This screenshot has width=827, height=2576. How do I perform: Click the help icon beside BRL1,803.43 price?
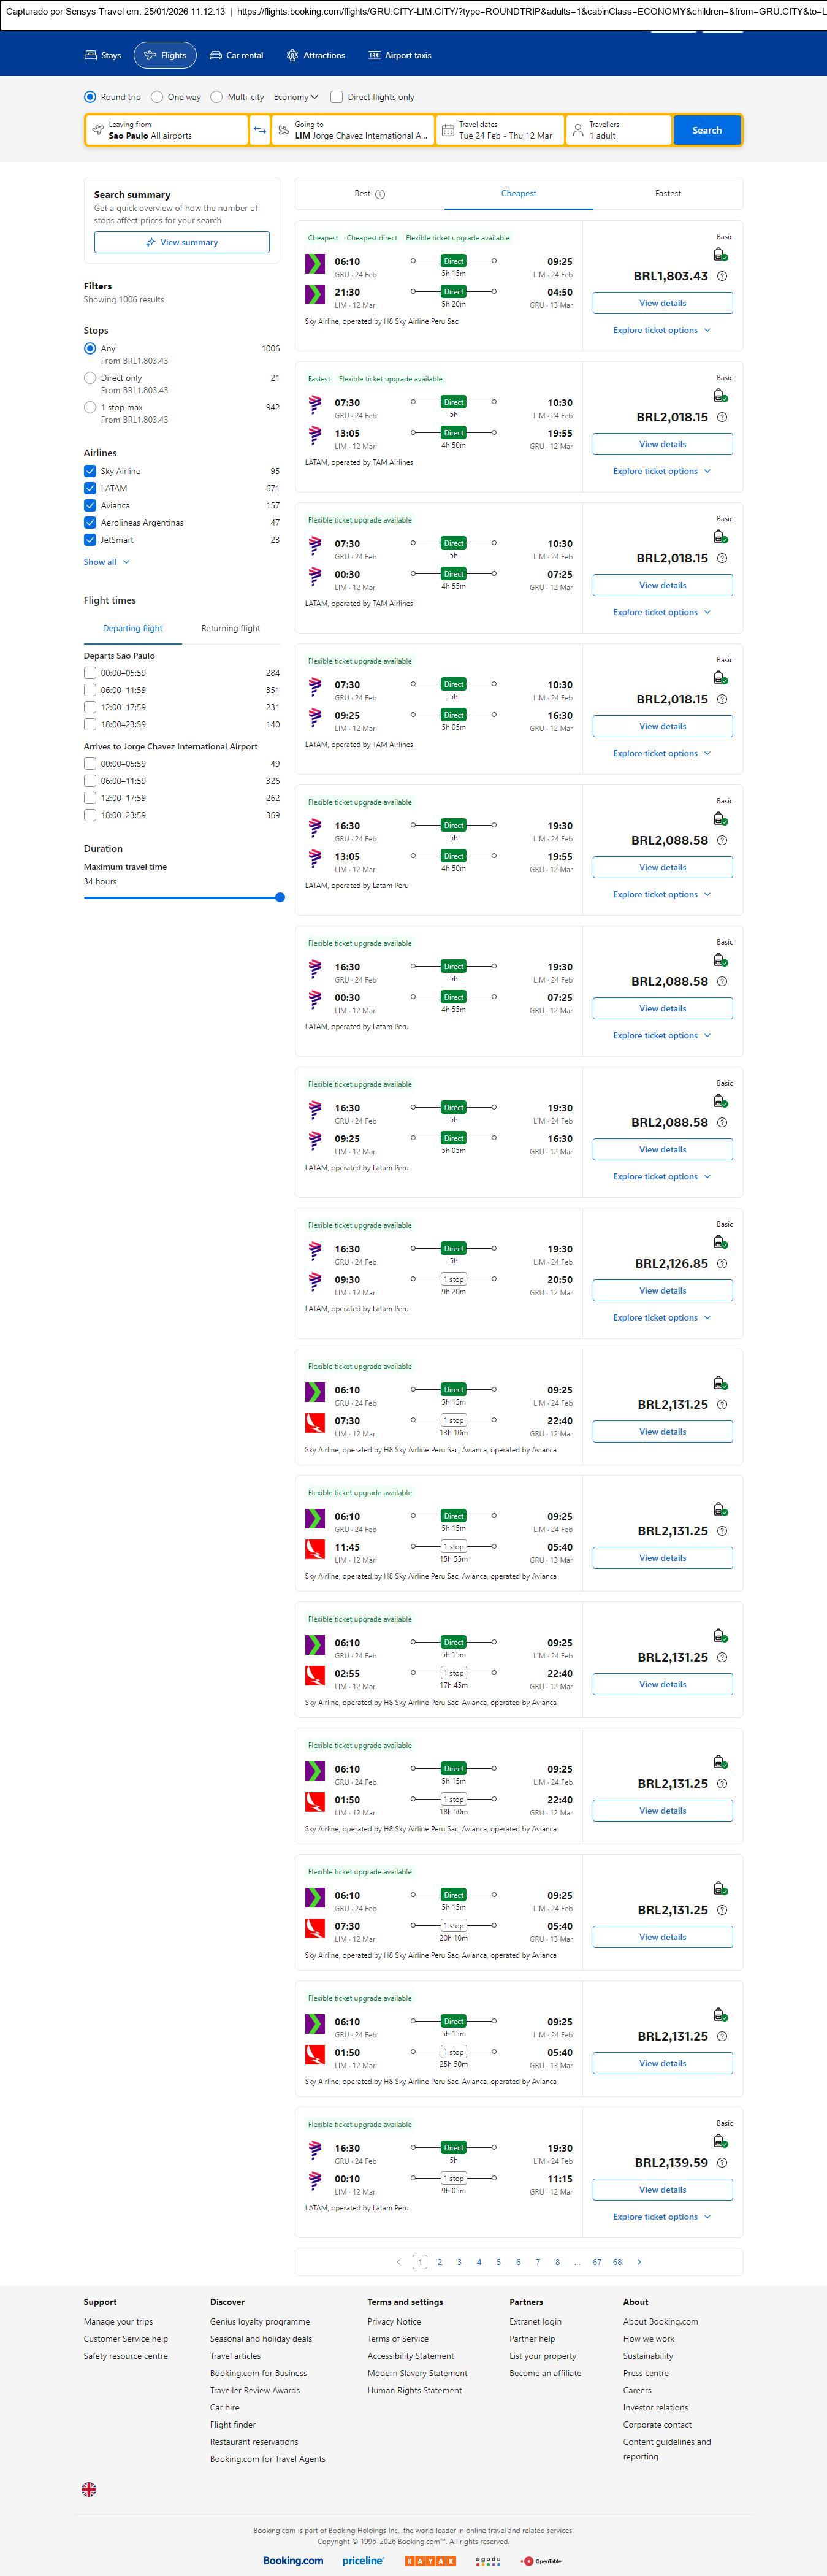pyautogui.click(x=722, y=276)
